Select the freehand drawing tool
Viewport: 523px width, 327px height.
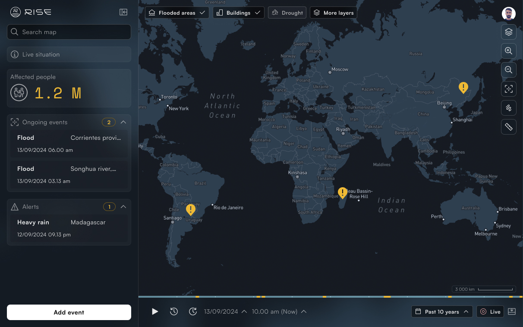(509, 108)
